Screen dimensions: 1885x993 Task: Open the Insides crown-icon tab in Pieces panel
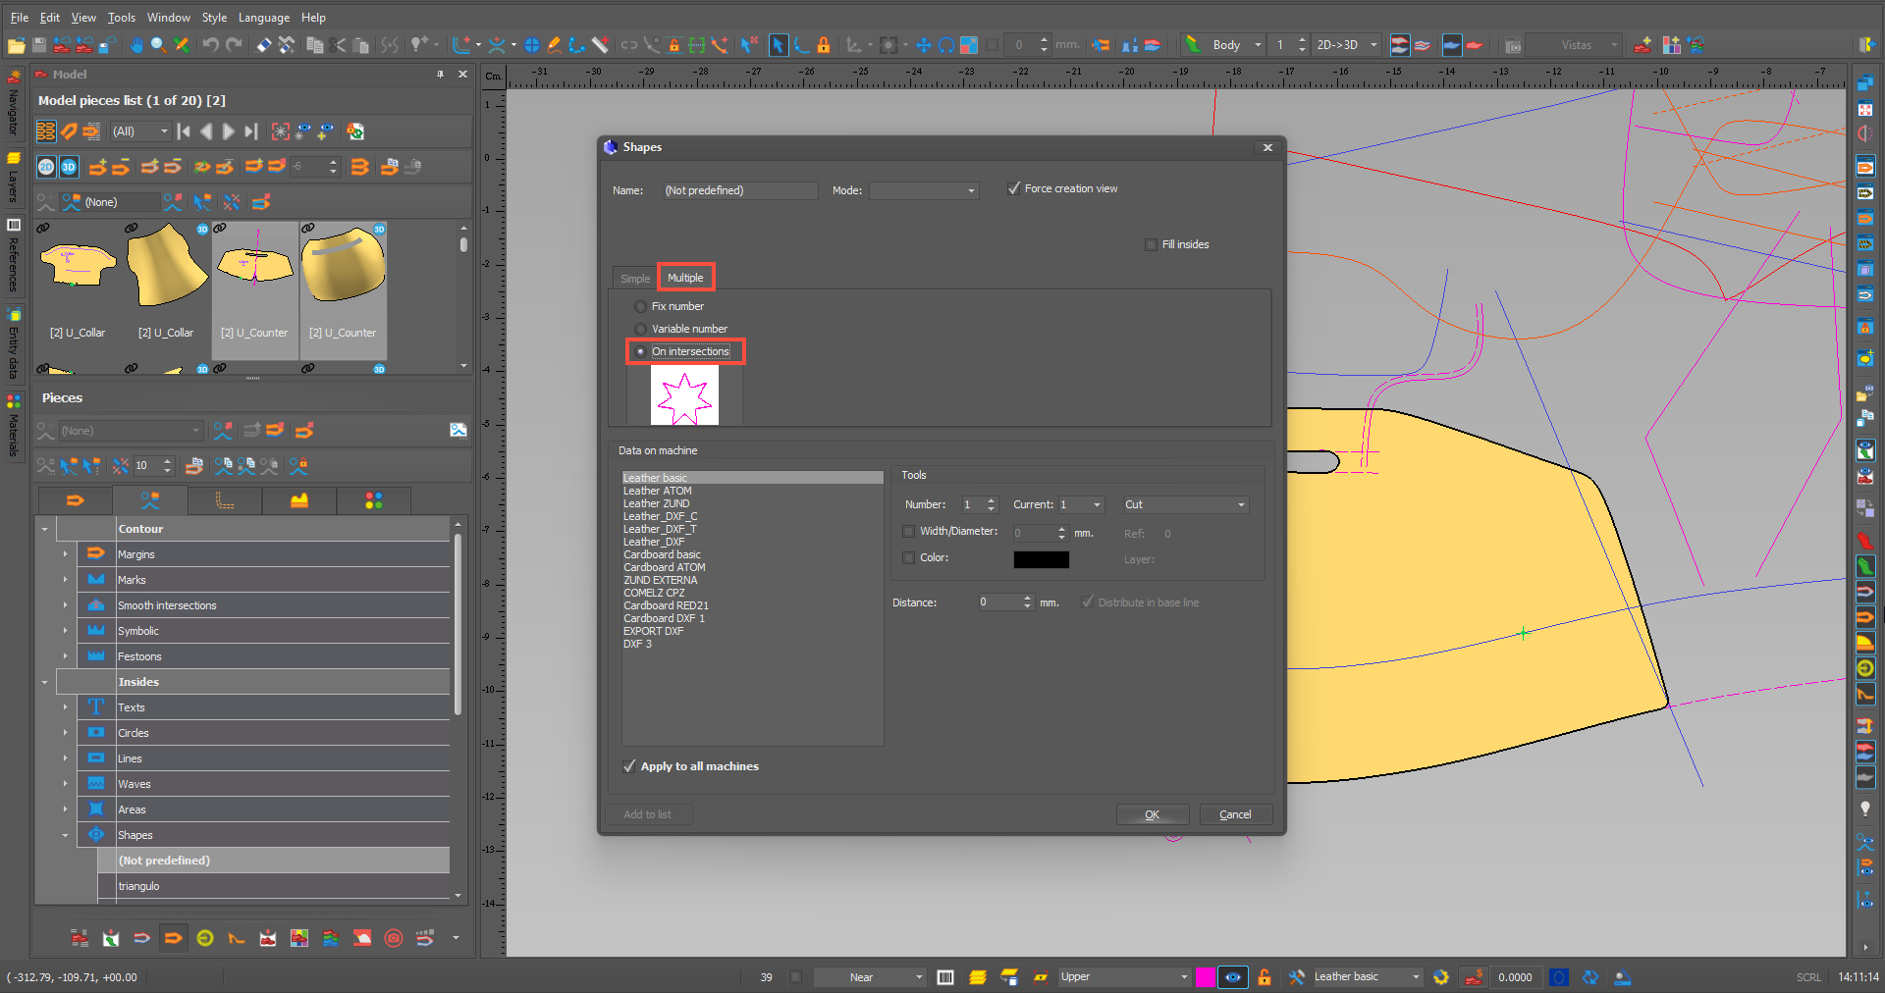[299, 500]
